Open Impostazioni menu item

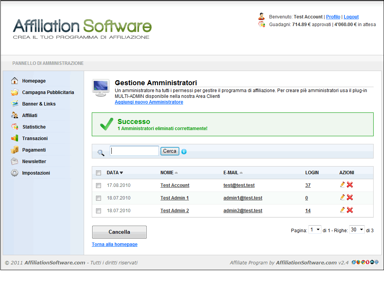coord(36,173)
